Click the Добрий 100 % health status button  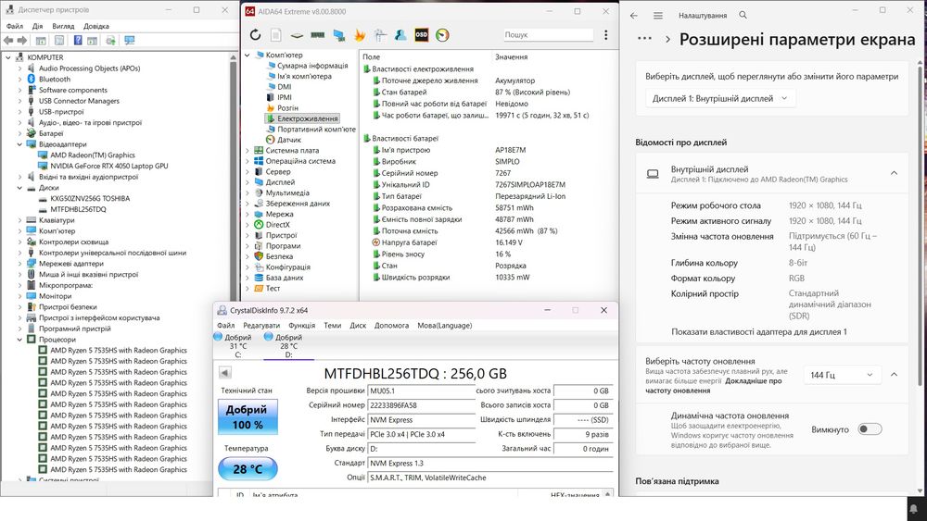[x=248, y=416]
